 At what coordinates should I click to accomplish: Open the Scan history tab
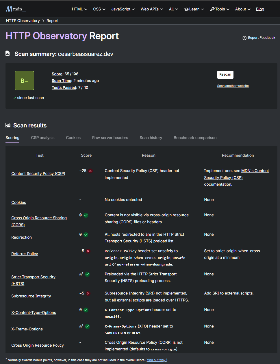[151, 138]
